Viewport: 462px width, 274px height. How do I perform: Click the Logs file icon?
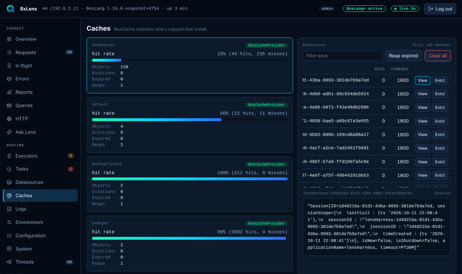[9, 209]
